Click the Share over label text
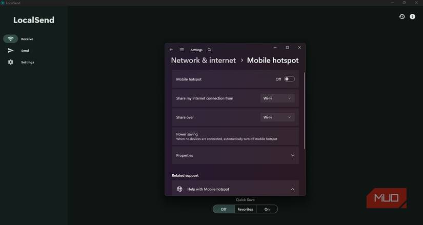The height and width of the screenshot is (225, 423). [x=185, y=117]
